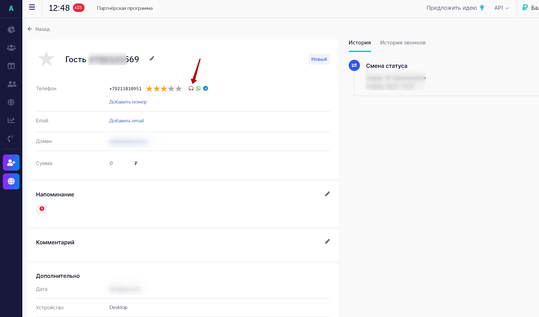This screenshot has height=317, width=539.
Task: Go back with the Назад link
Action: click(x=39, y=29)
